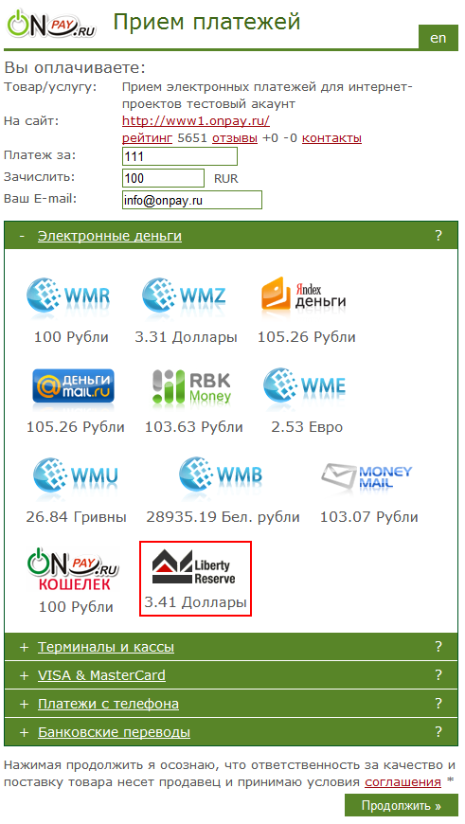Select the WMU WebMoney payment icon
Image resolution: width=465 pixels, height=824 pixels.
coord(75,476)
